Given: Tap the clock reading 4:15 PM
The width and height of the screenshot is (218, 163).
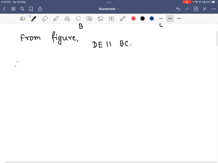Looking at the screenshot, I should click(6, 2).
